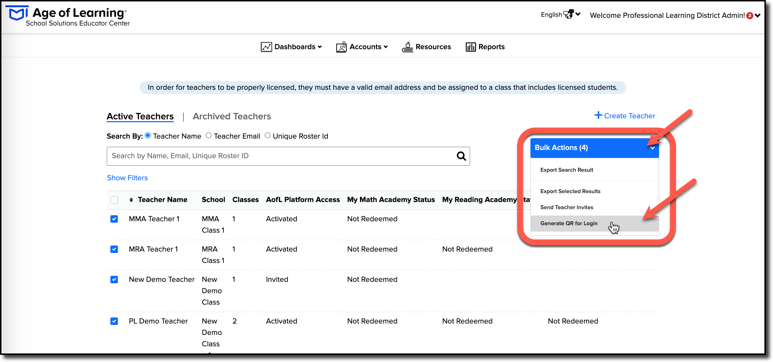The height and width of the screenshot is (362, 773).
Task: Click the magnifying glass search icon
Action: [x=461, y=156]
